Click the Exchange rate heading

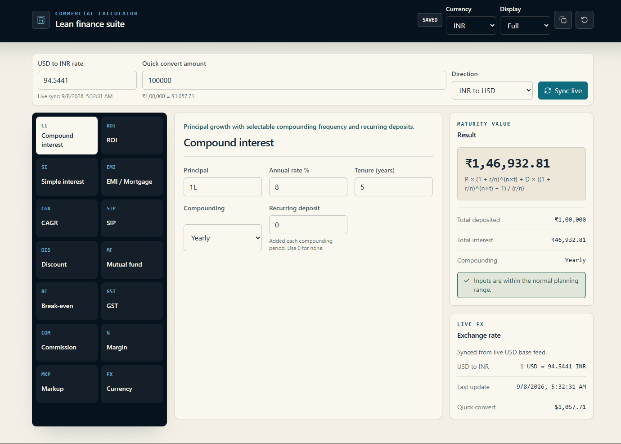coord(479,335)
